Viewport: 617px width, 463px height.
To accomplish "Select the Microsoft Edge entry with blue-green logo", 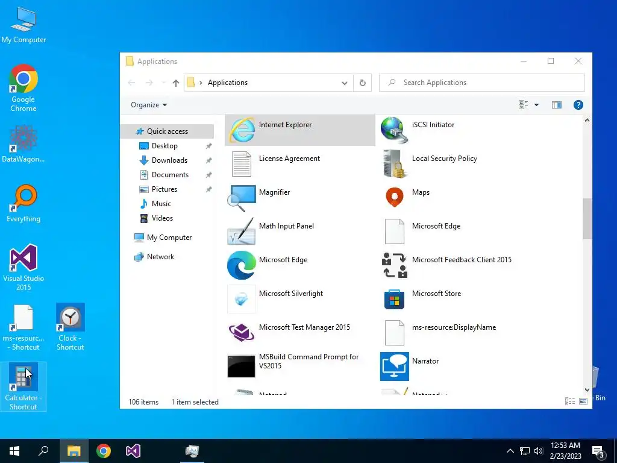I will click(x=242, y=265).
